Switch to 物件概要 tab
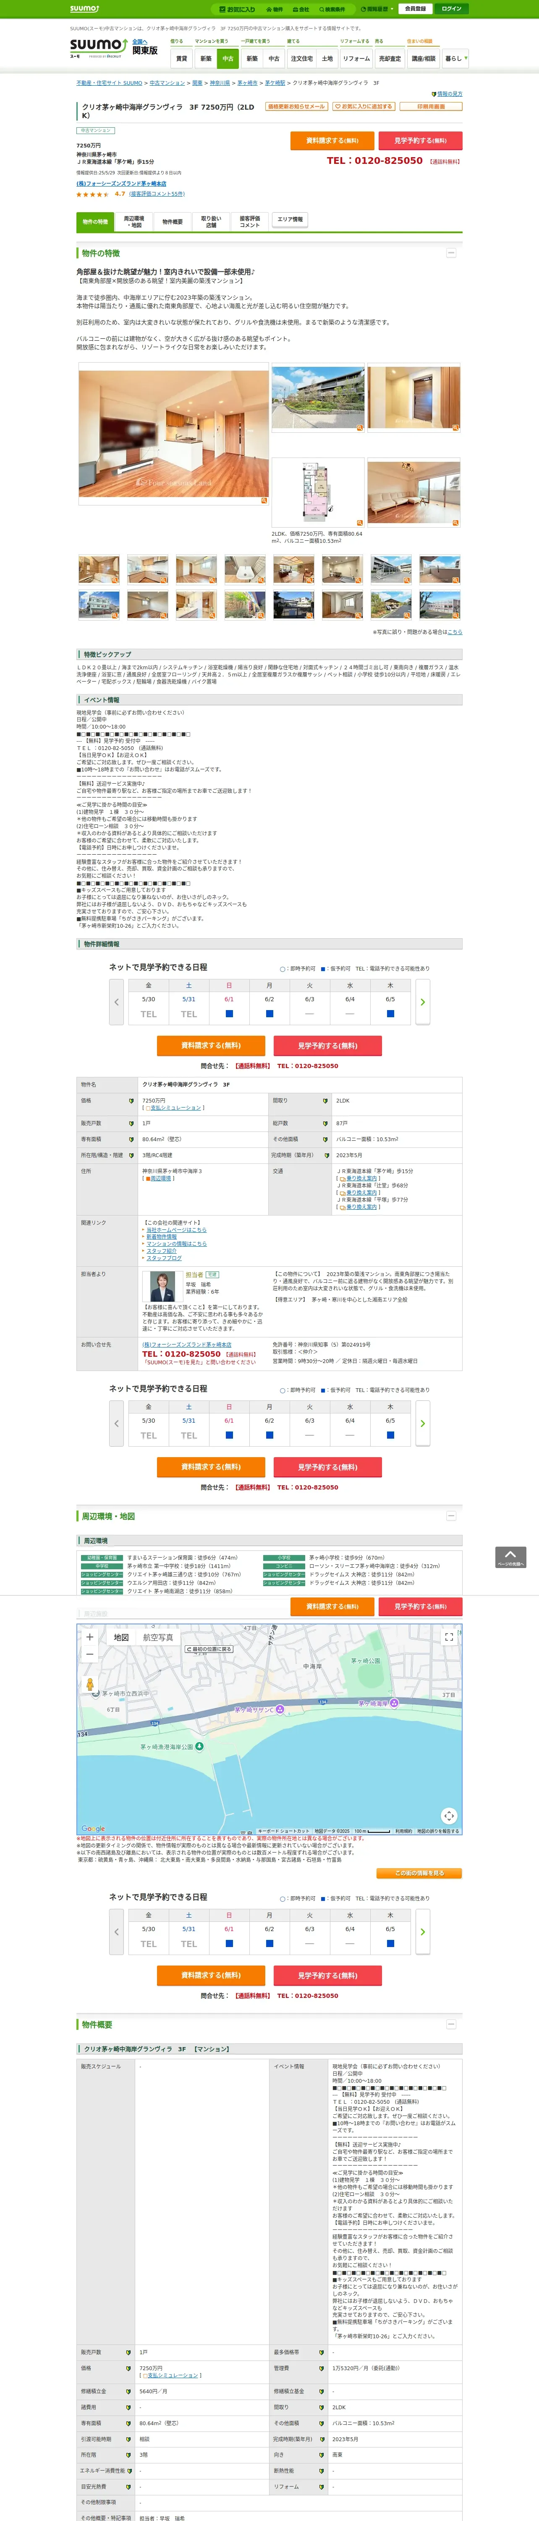 click(x=172, y=222)
